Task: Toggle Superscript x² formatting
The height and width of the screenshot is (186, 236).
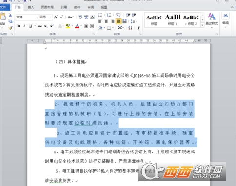Action: [52, 26]
